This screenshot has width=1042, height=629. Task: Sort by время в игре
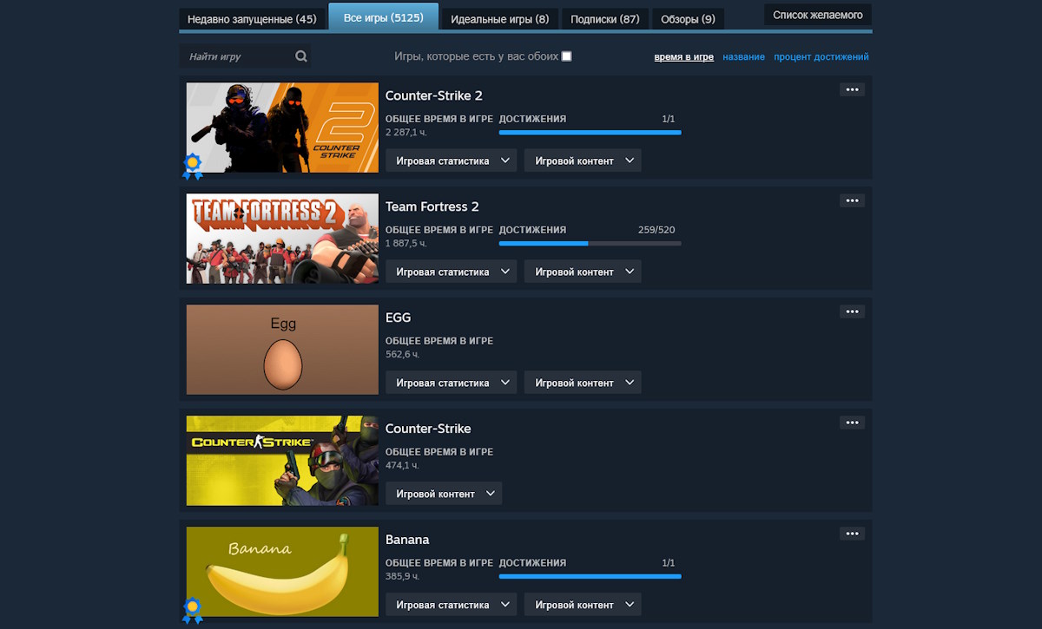(684, 57)
